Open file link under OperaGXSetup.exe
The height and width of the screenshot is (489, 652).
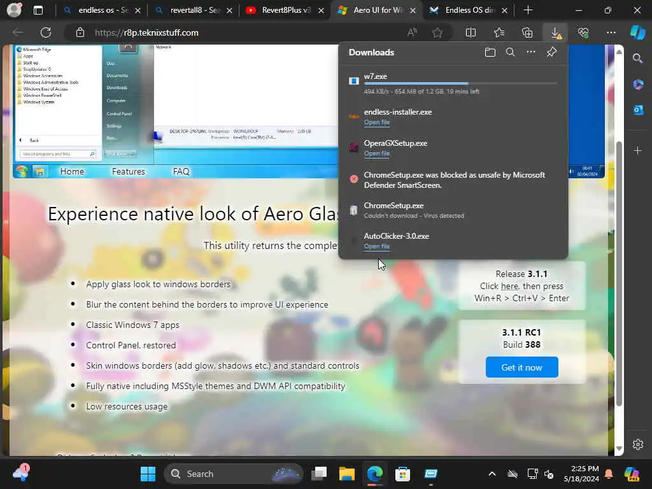click(377, 153)
